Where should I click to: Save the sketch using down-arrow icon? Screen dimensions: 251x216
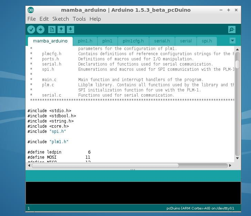pyautogui.click(x=70, y=30)
